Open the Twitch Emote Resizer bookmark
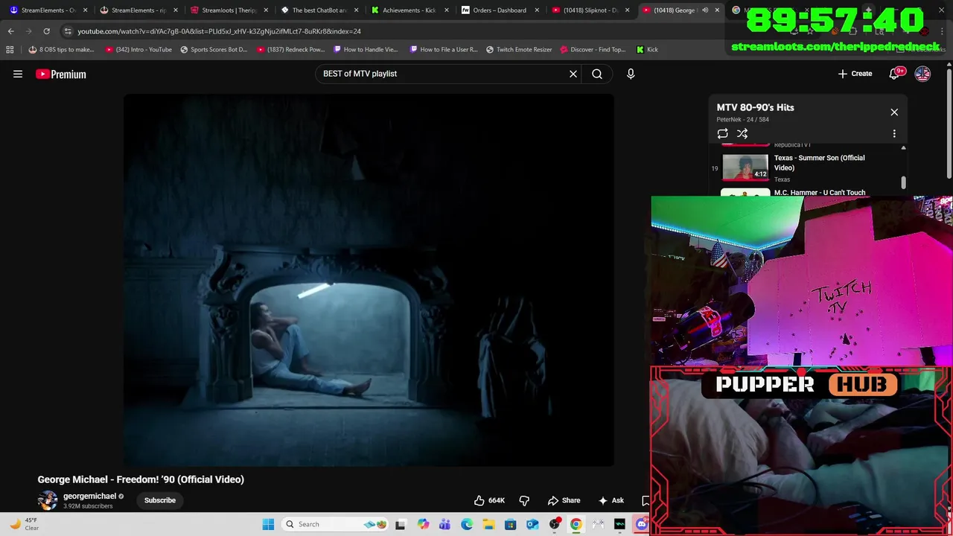Viewport: 953px width, 536px height. [519, 49]
